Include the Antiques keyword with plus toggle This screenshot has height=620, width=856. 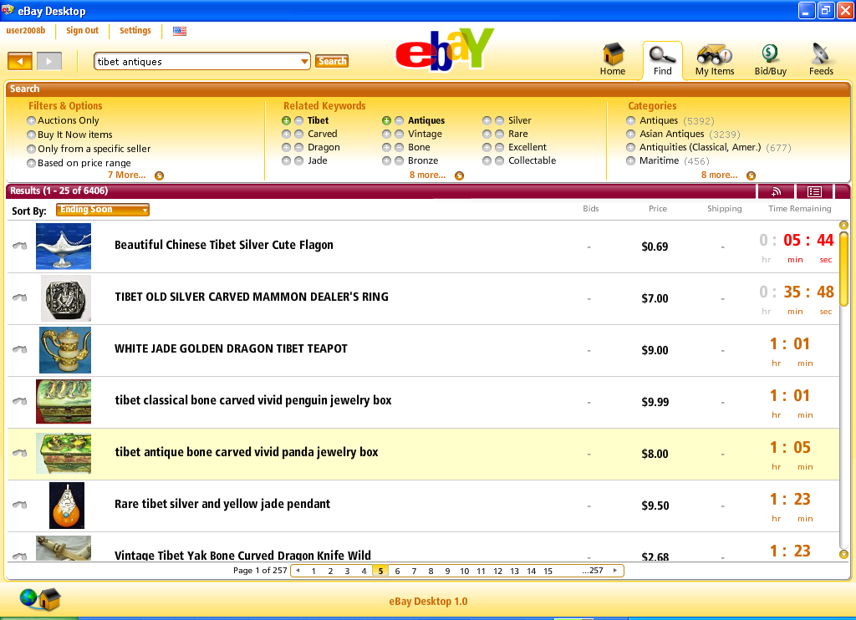point(386,120)
